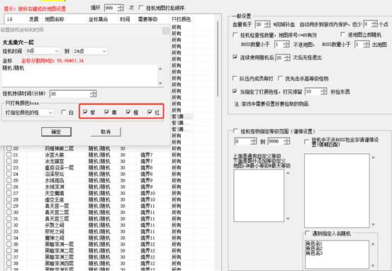Screen dimensions: 392x271
Task: Uncheck the 紫 purple color checkbox
Action: click(85, 112)
